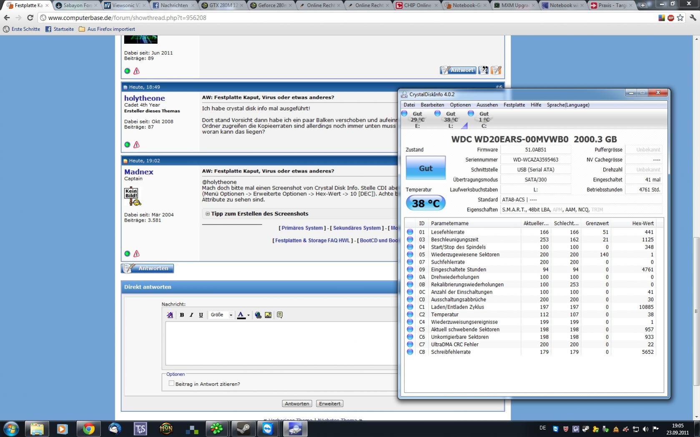The image size is (700, 437).
Task: Click the insert link globe icon
Action: [258, 315]
